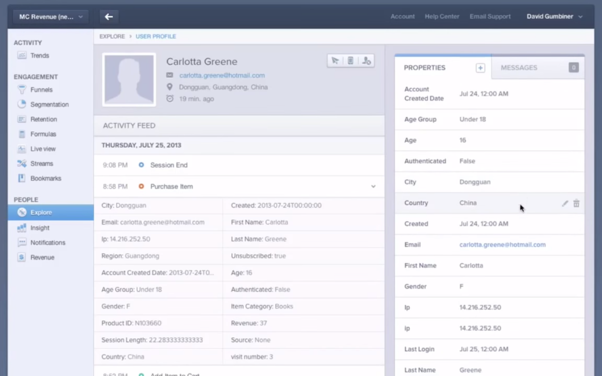Screen dimensions: 602x376
Task: Click Unsubscribed true detail
Action: coord(259,256)
